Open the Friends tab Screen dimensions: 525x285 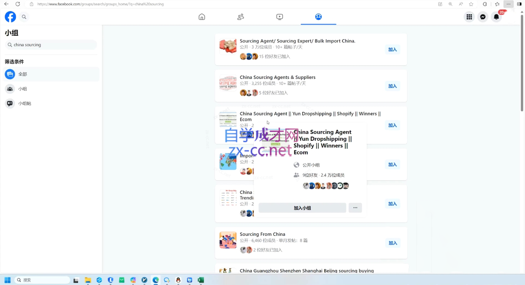pos(241,17)
